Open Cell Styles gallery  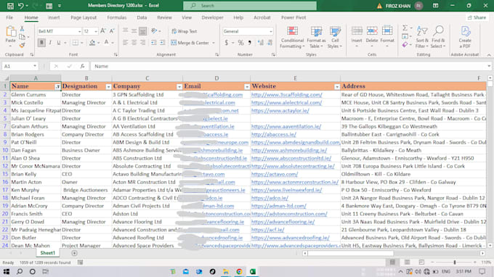pos(335,37)
